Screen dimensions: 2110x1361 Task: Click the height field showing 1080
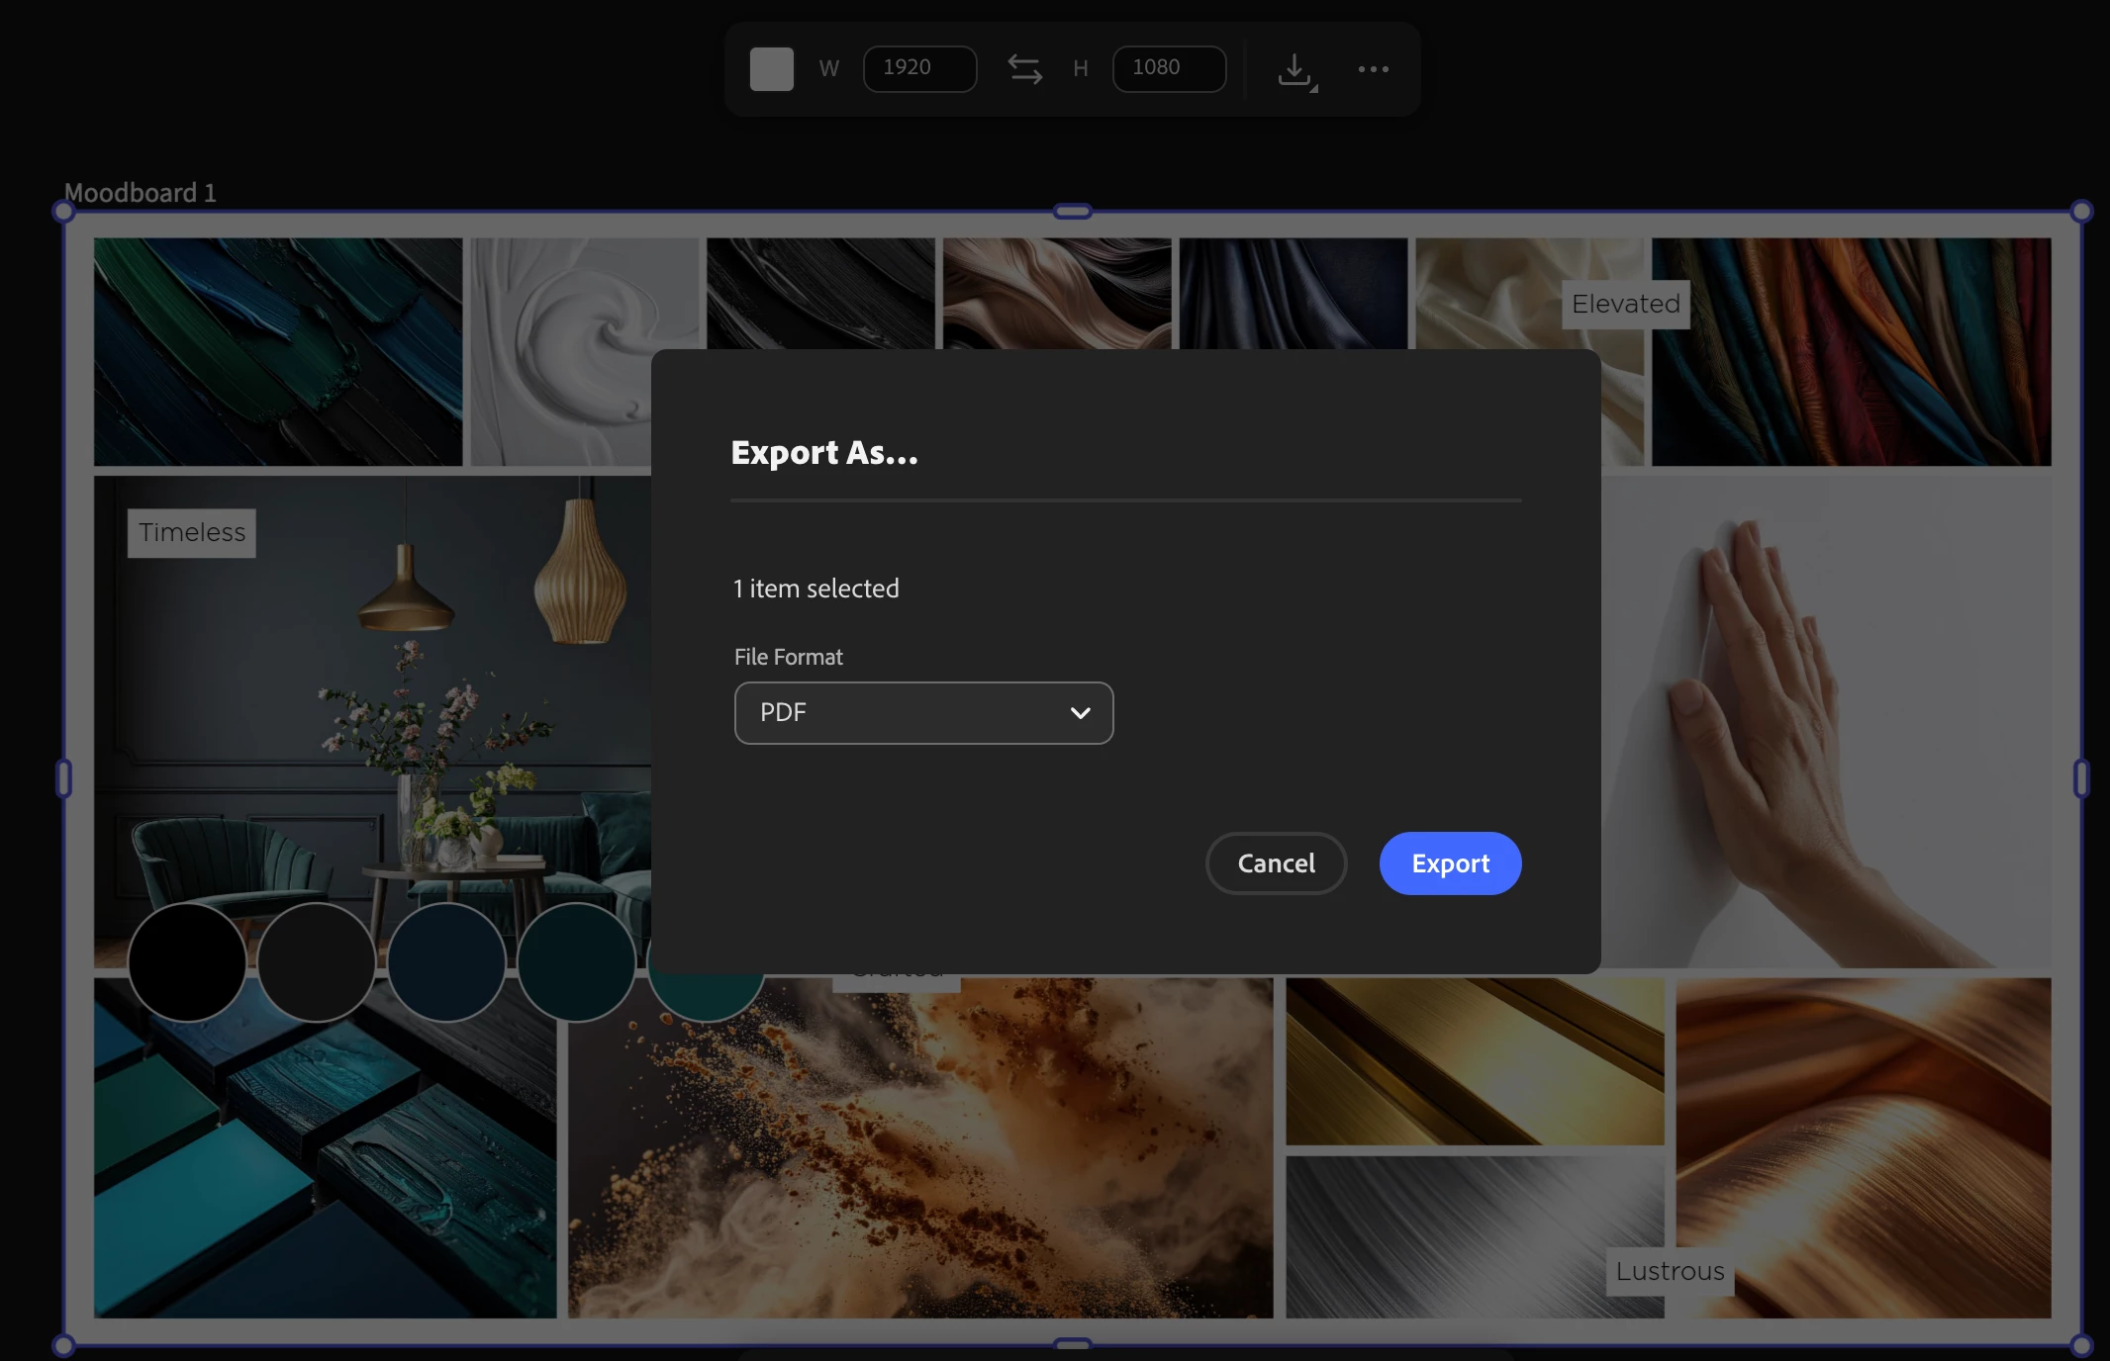(1169, 68)
